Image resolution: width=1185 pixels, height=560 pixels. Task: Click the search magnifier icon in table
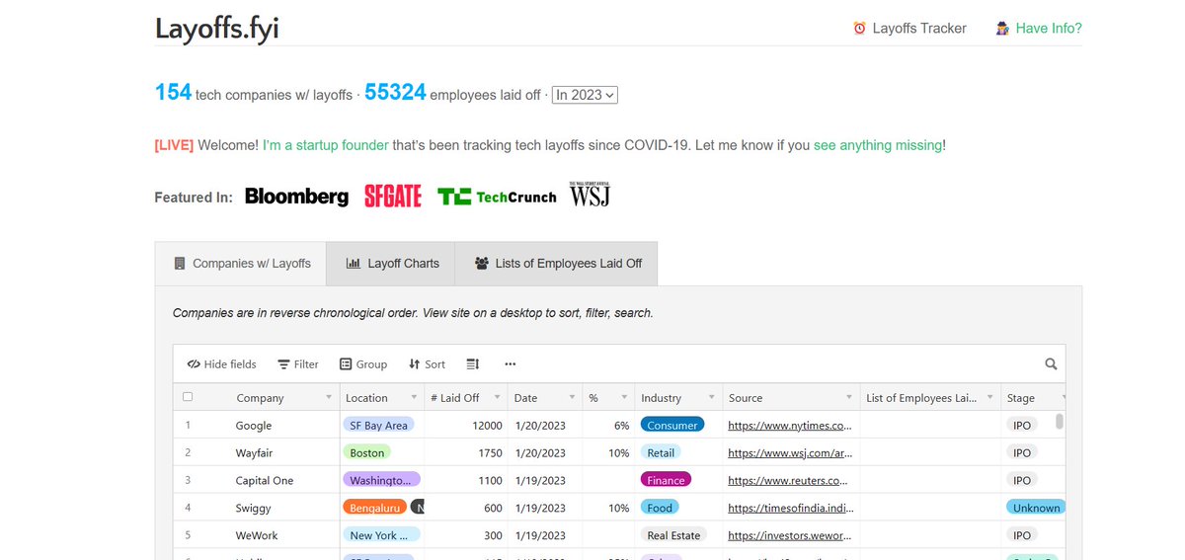1051,364
